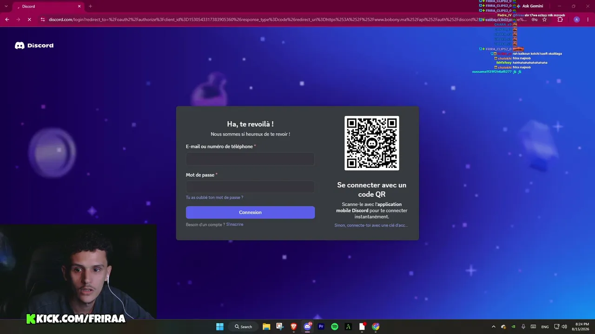
Task: View site information icon in address bar
Action: pyautogui.click(x=43, y=19)
